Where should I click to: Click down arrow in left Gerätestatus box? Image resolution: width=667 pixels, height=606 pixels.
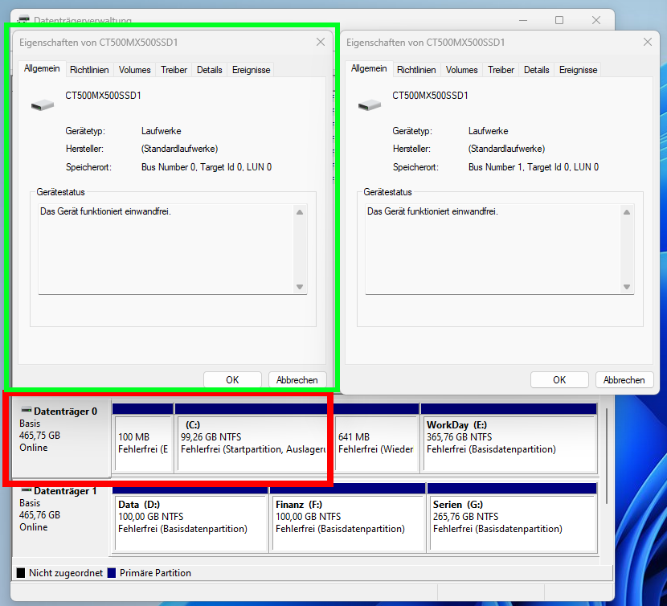(x=300, y=287)
